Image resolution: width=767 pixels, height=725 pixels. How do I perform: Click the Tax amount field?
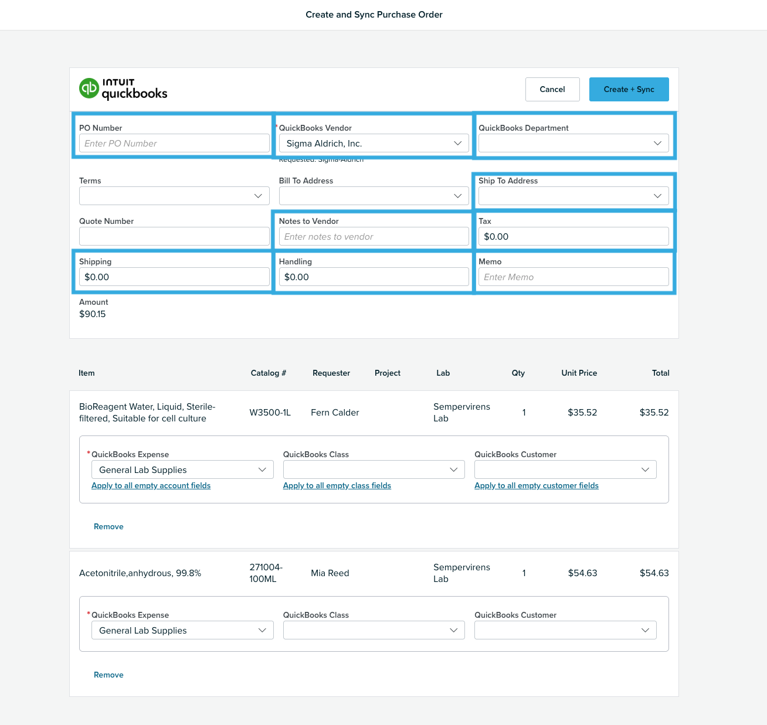pyautogui.click(x=573, y=236)
